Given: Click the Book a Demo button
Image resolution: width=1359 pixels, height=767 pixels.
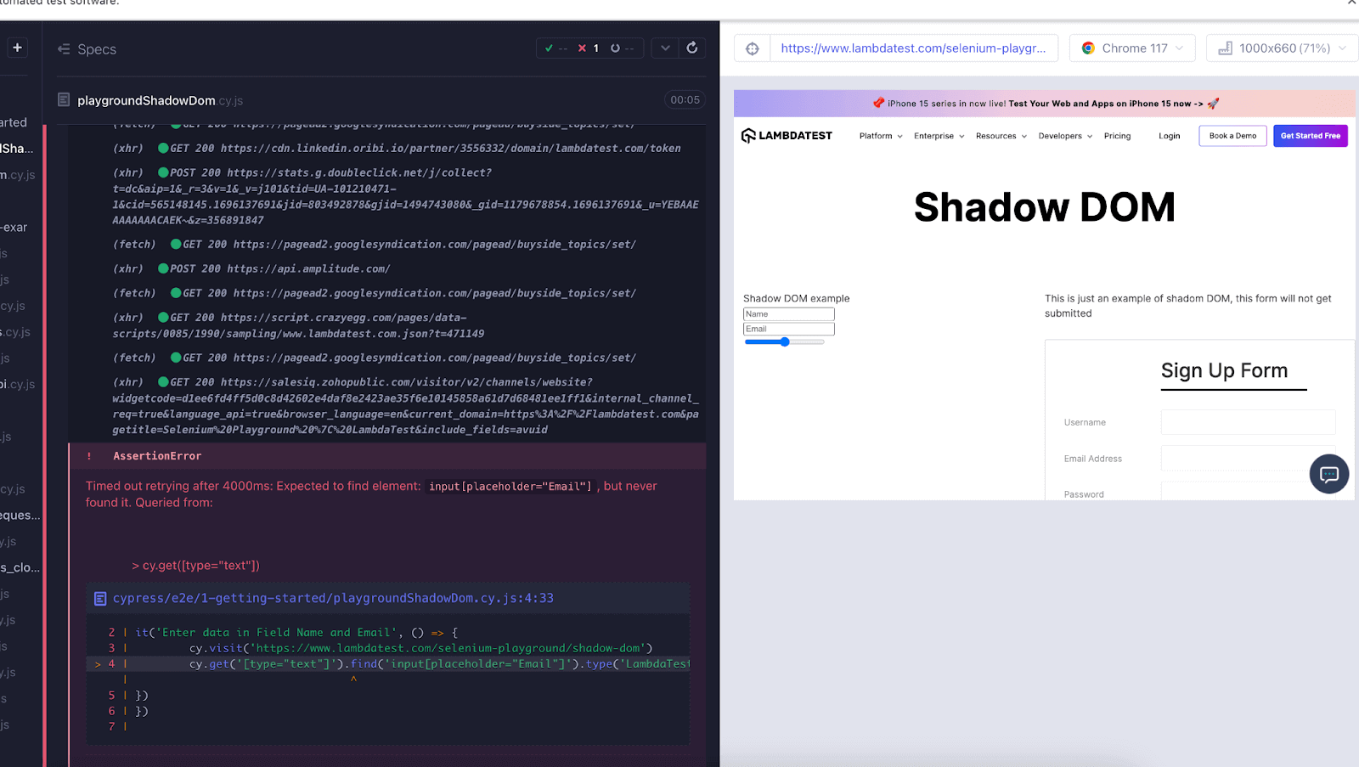Looking at the screenshot, I should (x=1232, y=136).
